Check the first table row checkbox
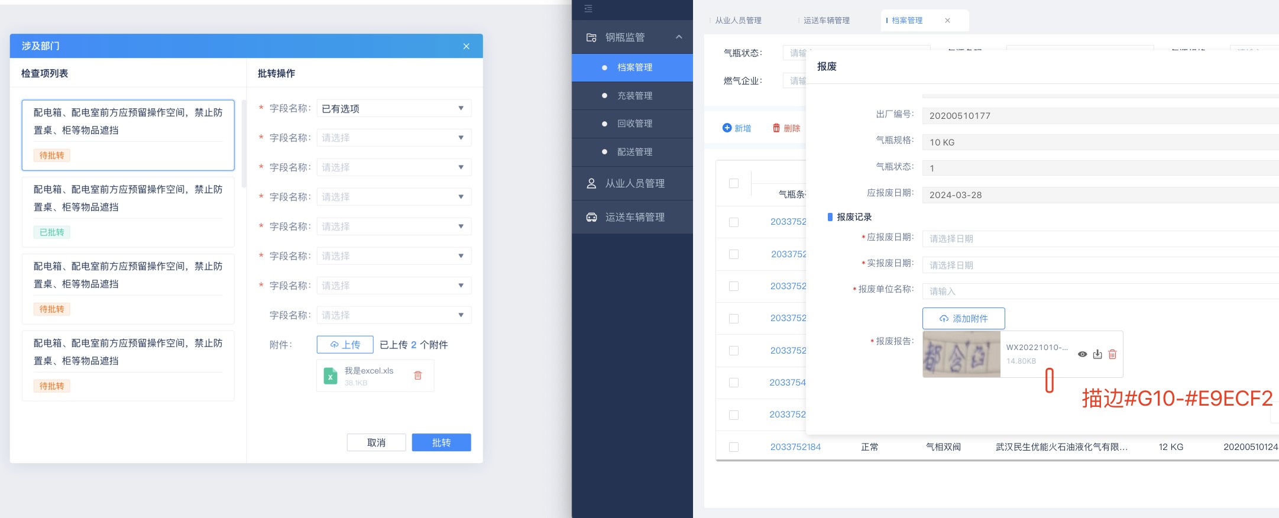This screenshot has width=1279, height=518. (734, 222)
